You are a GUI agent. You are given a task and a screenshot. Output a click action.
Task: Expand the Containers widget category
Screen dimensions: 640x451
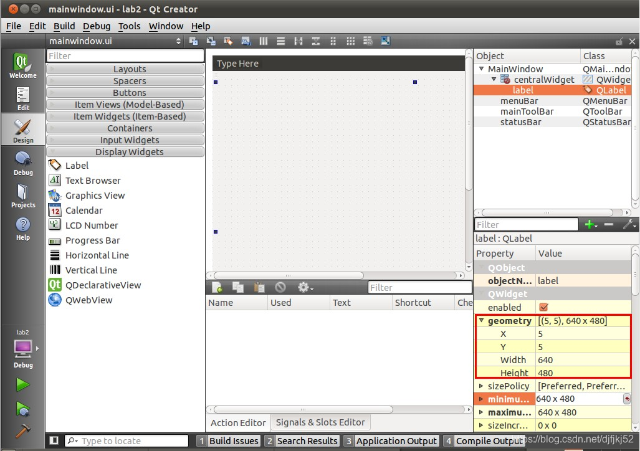coord(125,128)
